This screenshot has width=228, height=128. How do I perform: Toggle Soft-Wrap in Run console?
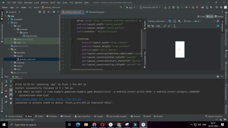(x=11, y=90)
